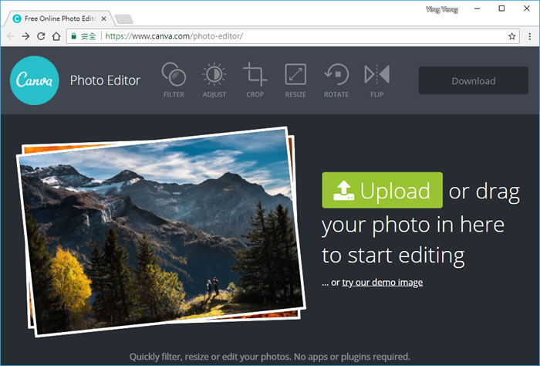
Task: Open a new browser tab
Action: coord(125,18)
